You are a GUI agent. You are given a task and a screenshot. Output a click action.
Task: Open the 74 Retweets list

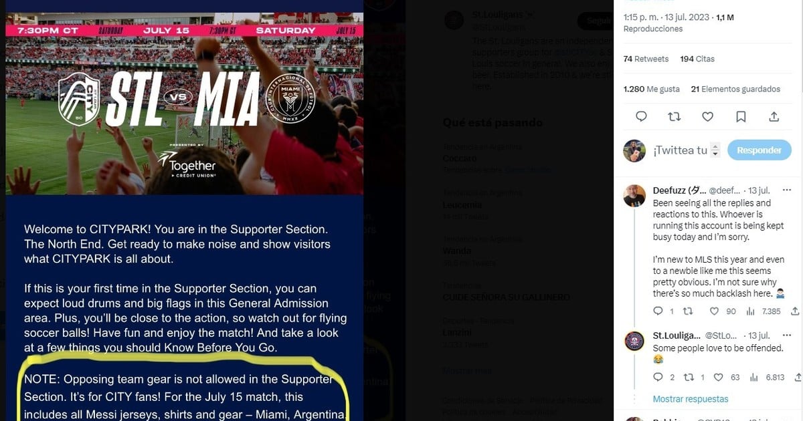[x=646, y=59]
